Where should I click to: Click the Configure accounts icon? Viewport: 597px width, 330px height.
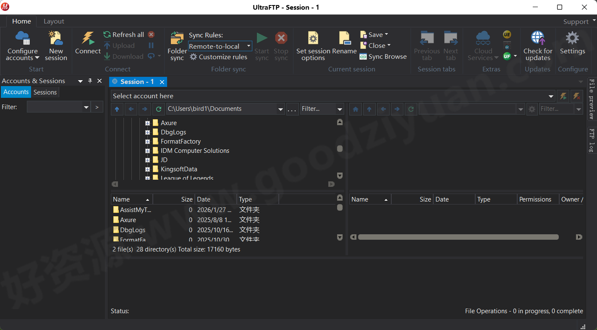[x=22, y=39]
